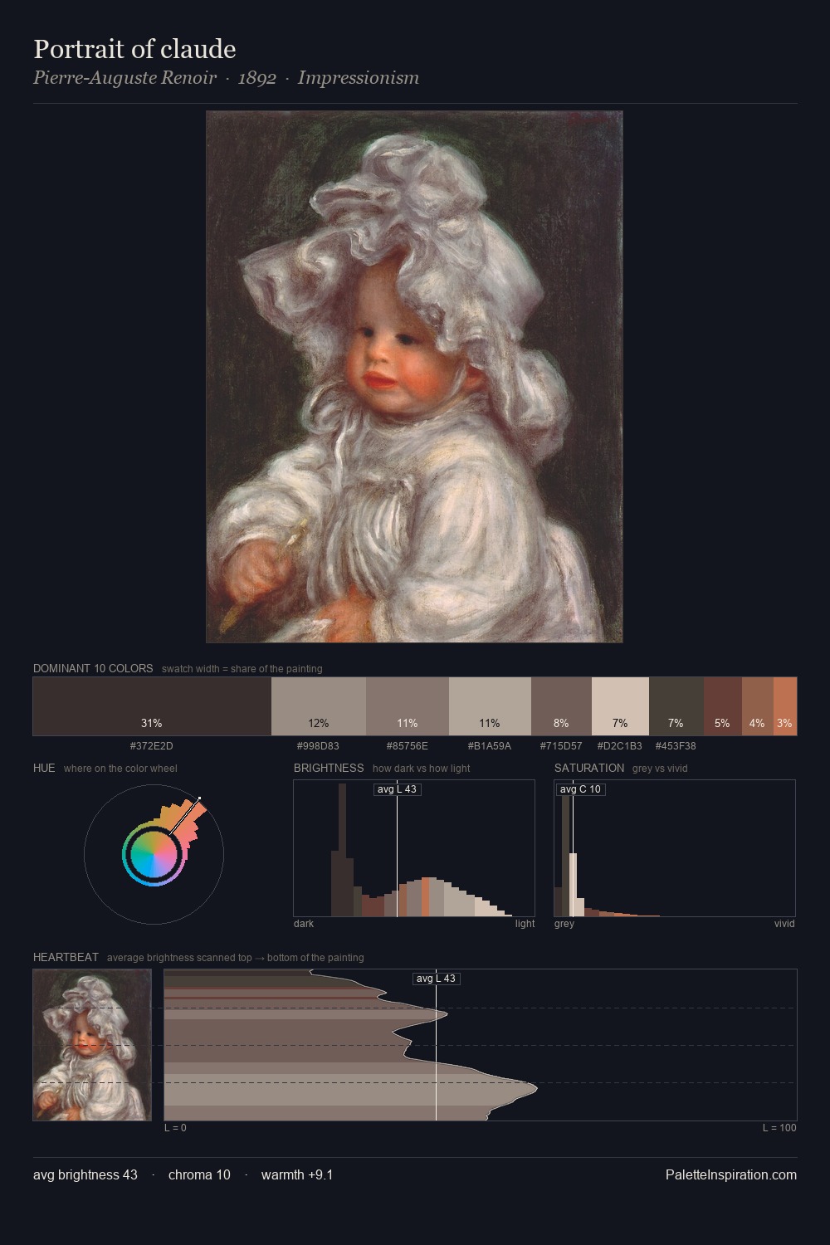Click the avg L 43 label in Brightness chart
830x1245 pixels.
(397, 789)
